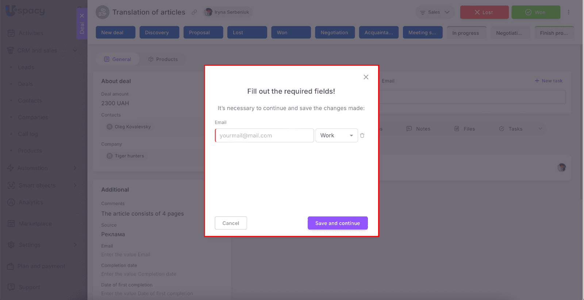Click the copy link icon beside deal title

[195, 12]
